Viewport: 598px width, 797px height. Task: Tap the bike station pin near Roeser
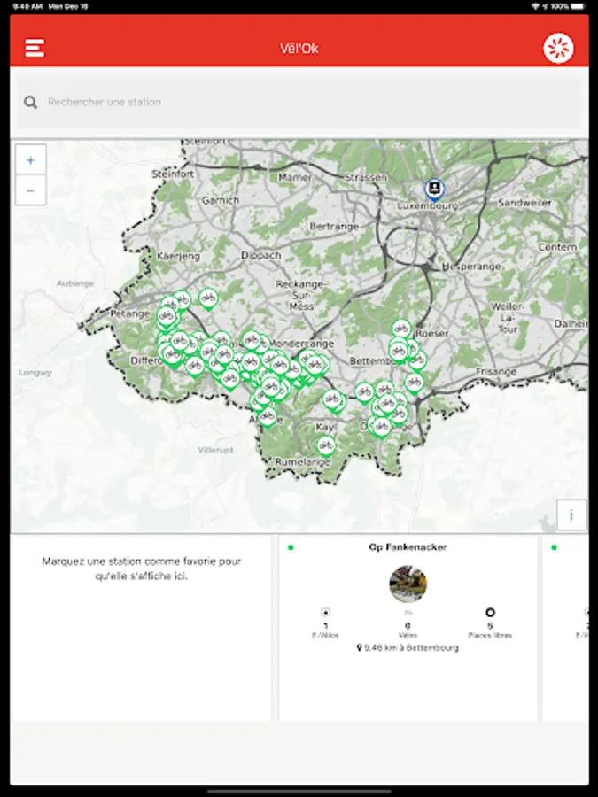[x=401, y=329]
